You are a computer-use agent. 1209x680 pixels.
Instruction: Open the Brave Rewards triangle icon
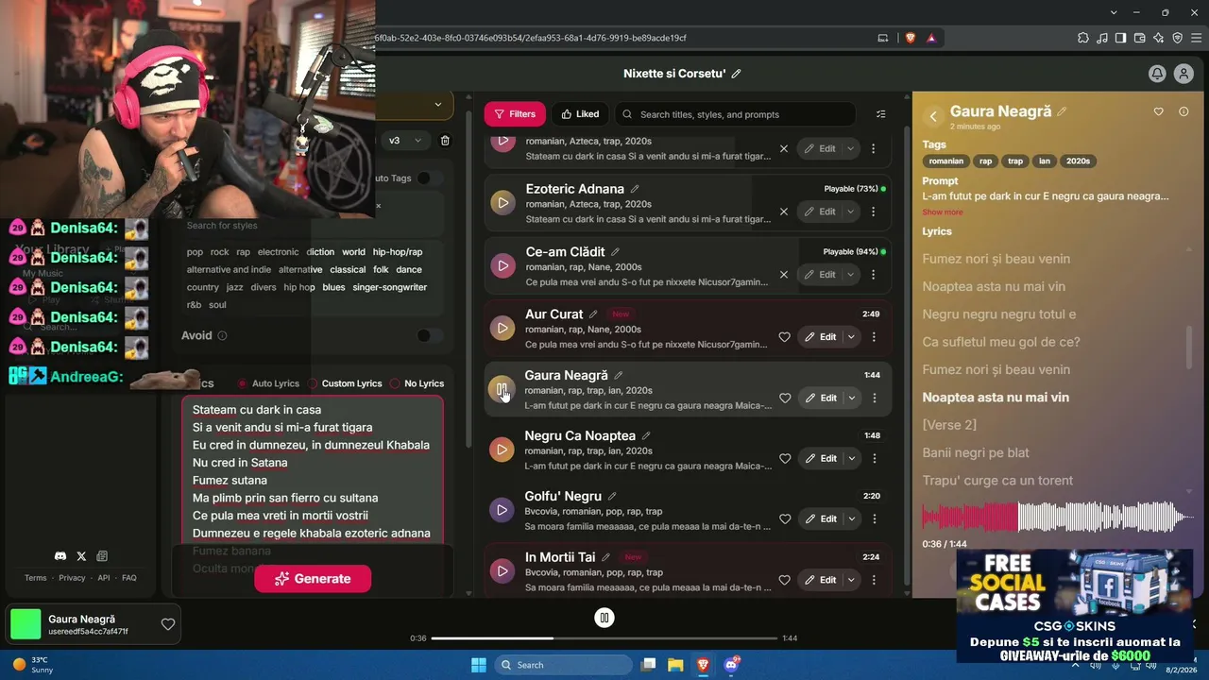(x=931, y=38)
